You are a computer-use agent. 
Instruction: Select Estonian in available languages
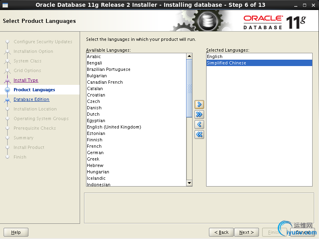(136, 133)
